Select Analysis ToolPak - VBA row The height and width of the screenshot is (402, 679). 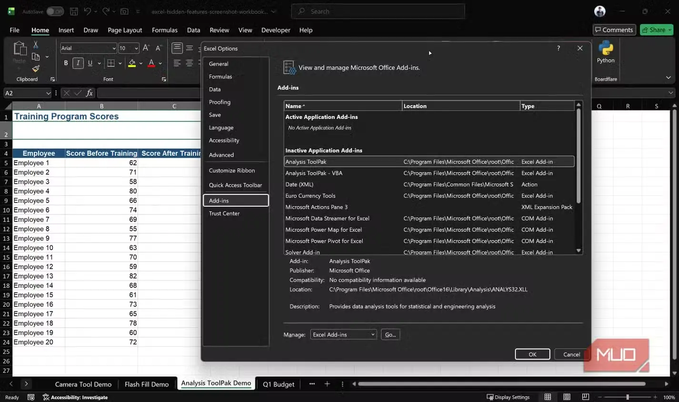point(429,173)
